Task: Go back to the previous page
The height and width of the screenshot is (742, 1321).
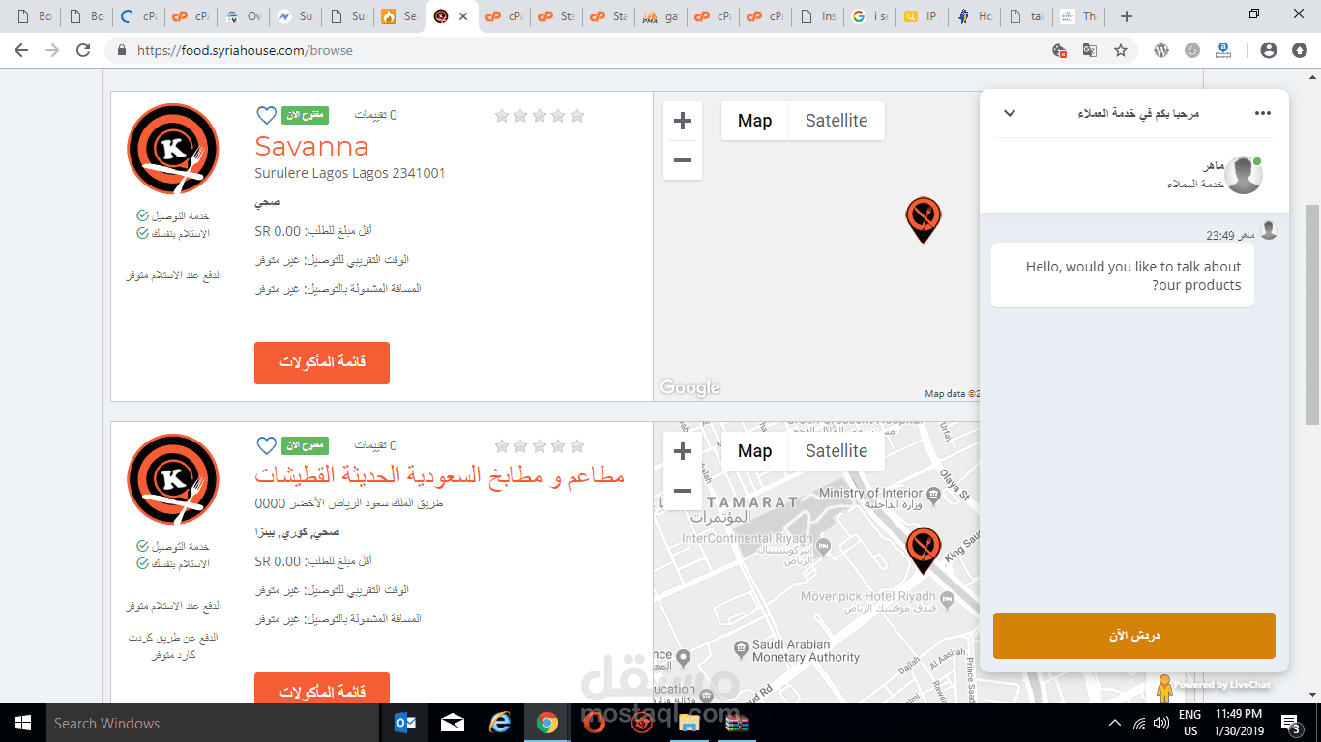Action: point(21,50)
